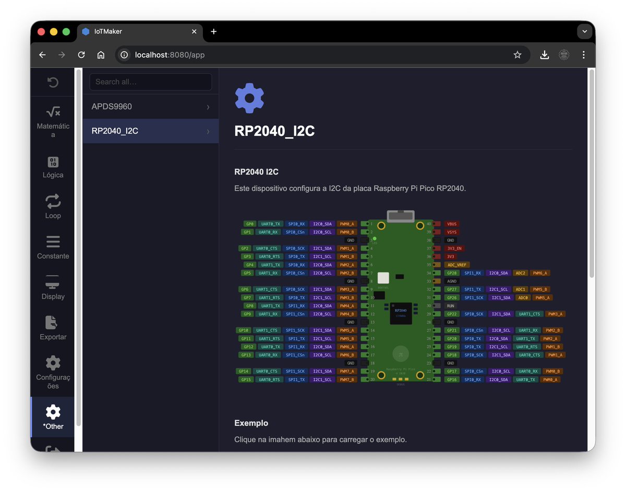Click the GP22 pin label
This screenshot has height=492, width=626.
[452, 314]
